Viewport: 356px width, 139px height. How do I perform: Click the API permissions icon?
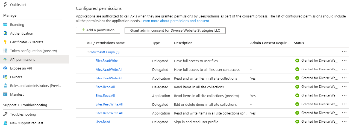click(x=5, y=59)
